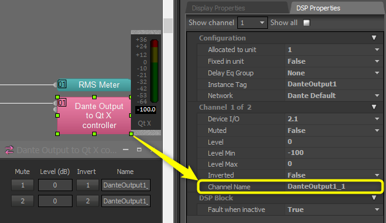
Task: Toggle Mute button for channel 1
Action: (x=22, y=185)
